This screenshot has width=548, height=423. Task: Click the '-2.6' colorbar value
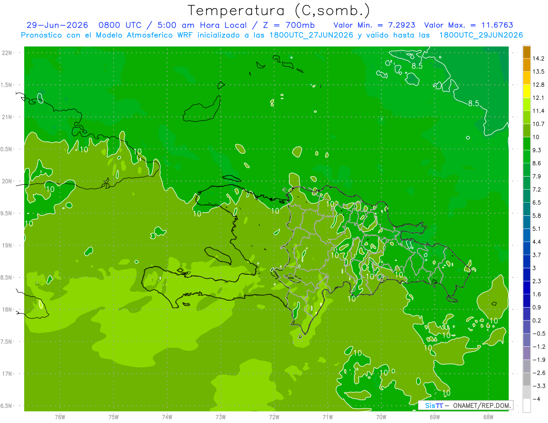click(x=538, y=373)
